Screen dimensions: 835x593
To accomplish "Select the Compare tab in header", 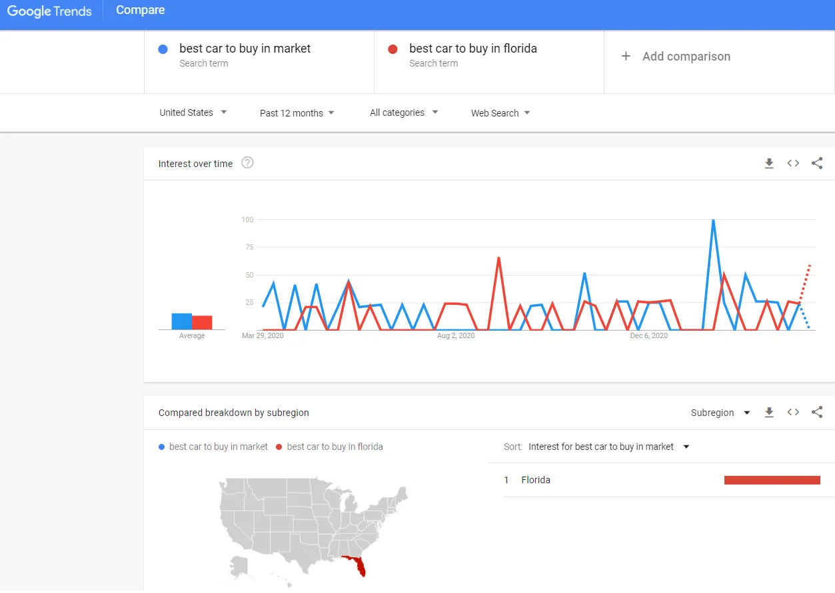I will pos(140,11).
